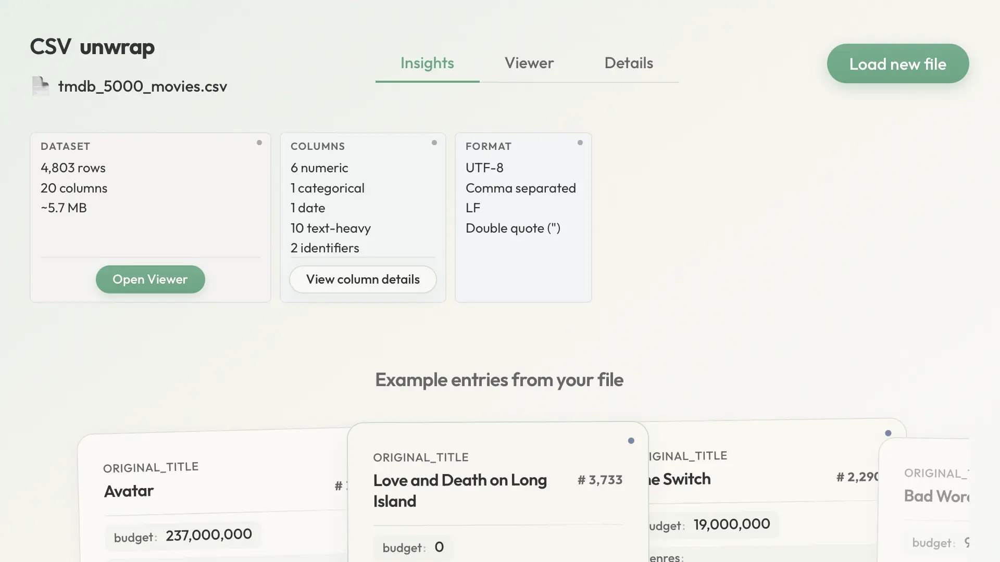Click the 'Double quote (")' text

point(513,228)
